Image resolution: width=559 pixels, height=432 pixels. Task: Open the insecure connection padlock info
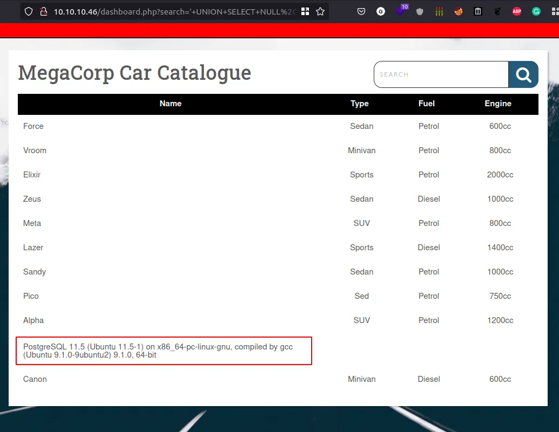tap(44, 11)
